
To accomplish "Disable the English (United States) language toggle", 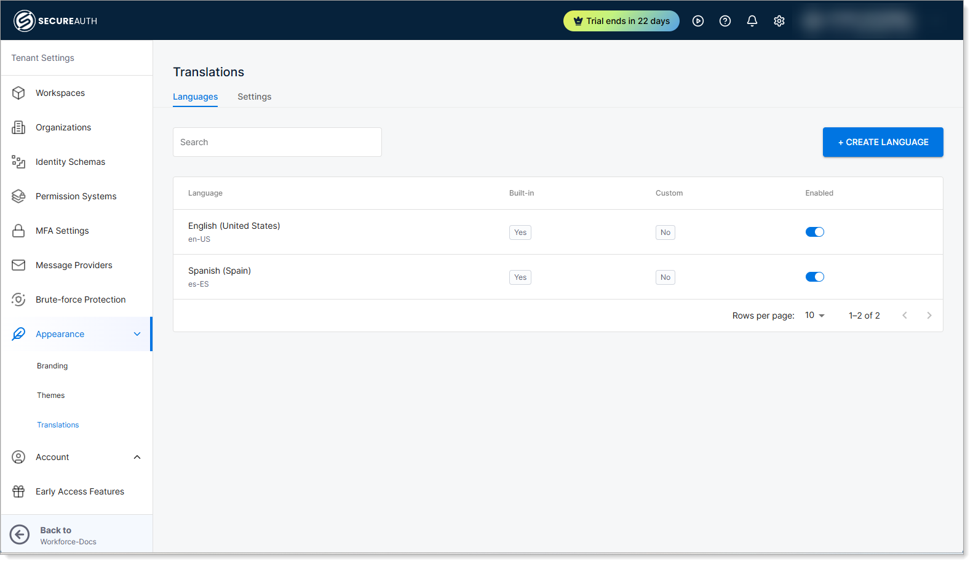I will pos(814,232).
